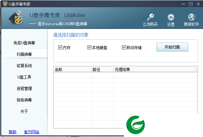Click the 更新软件 label text

192,24
